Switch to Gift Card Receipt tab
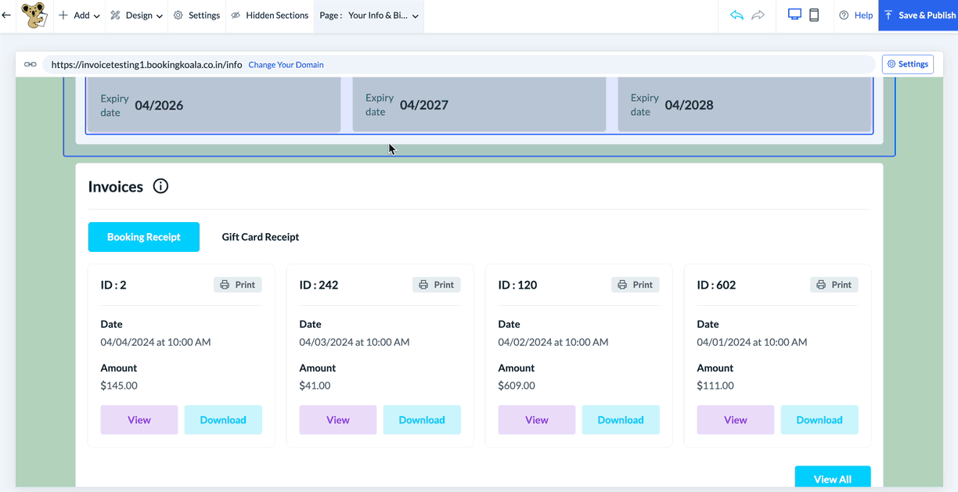This screenshot has width=958, height=492. click(261, 237)
